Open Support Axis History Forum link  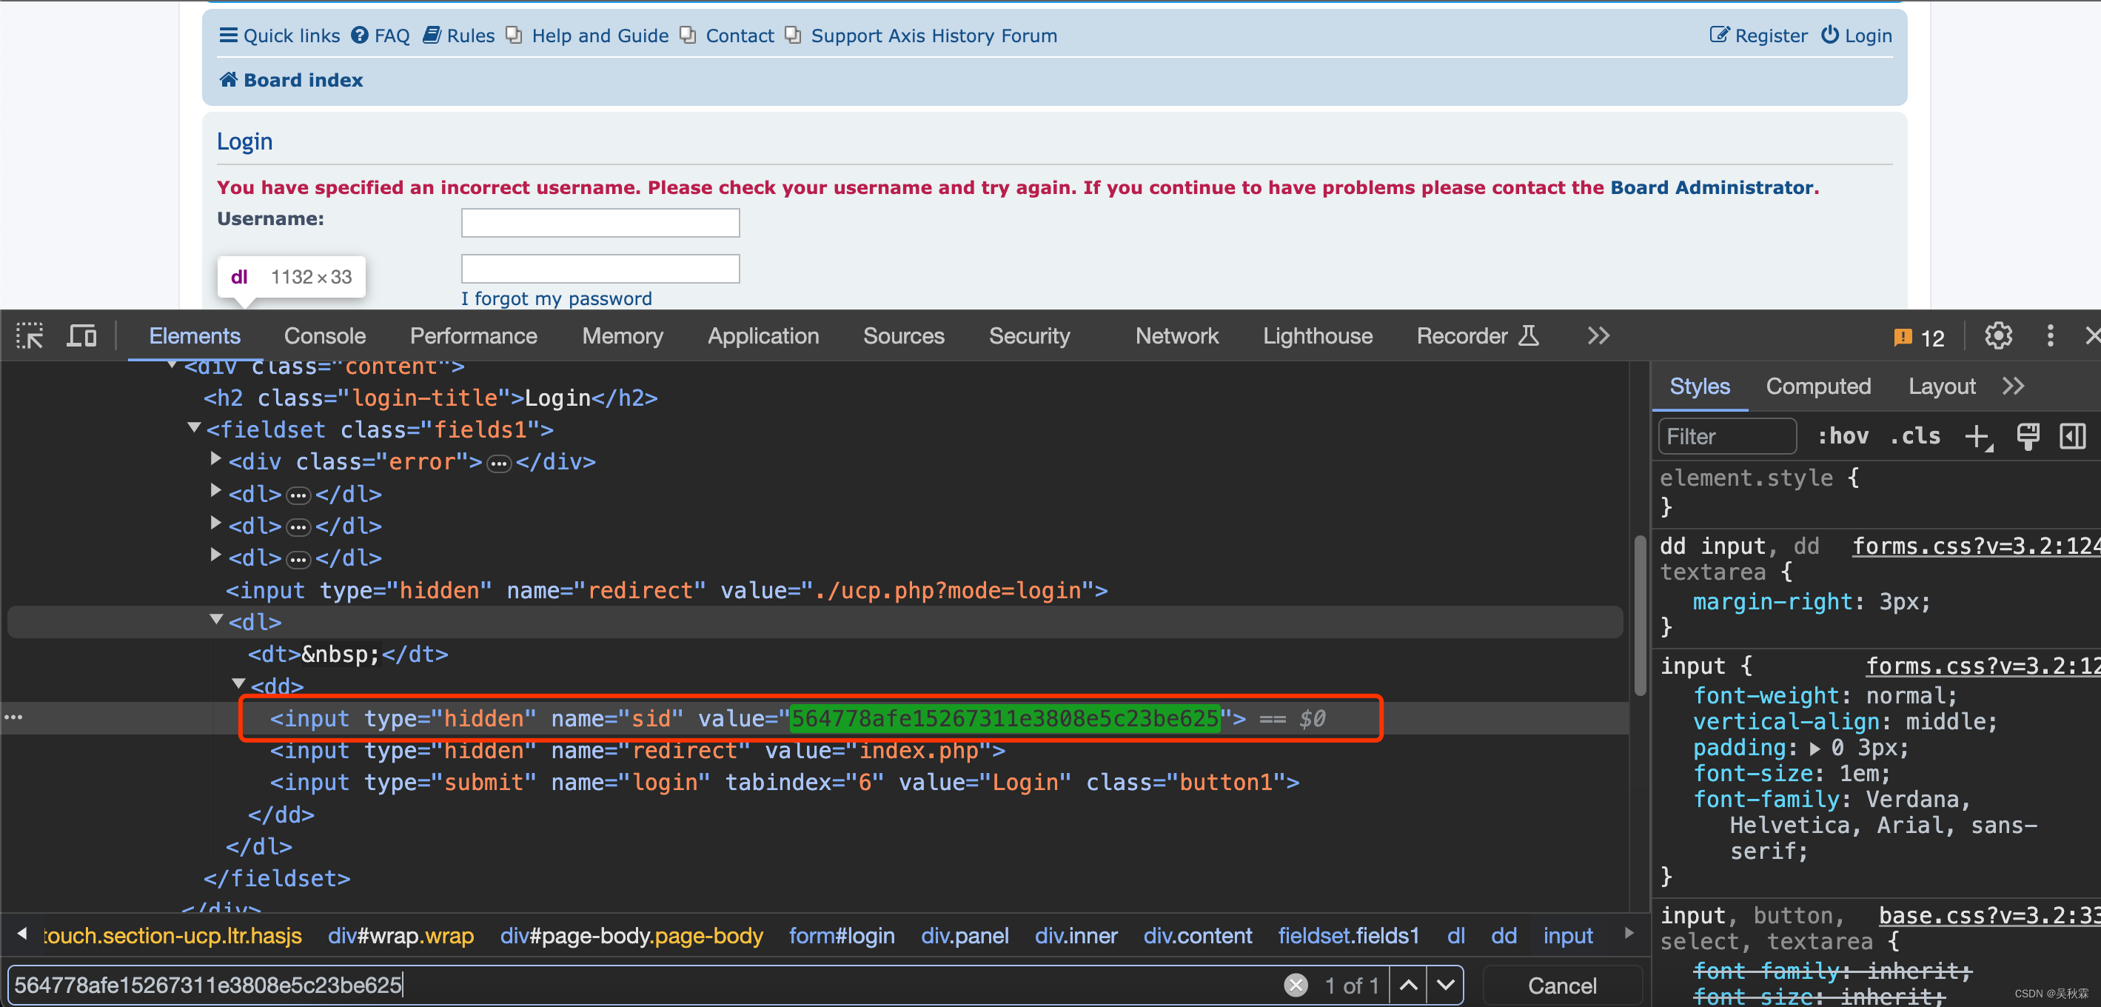coord(934,35)
